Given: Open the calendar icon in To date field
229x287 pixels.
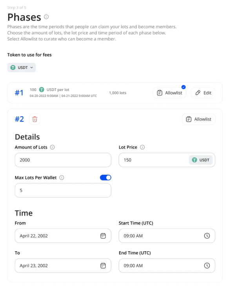Looking at the screenshot, I should [x=103, y=265].
